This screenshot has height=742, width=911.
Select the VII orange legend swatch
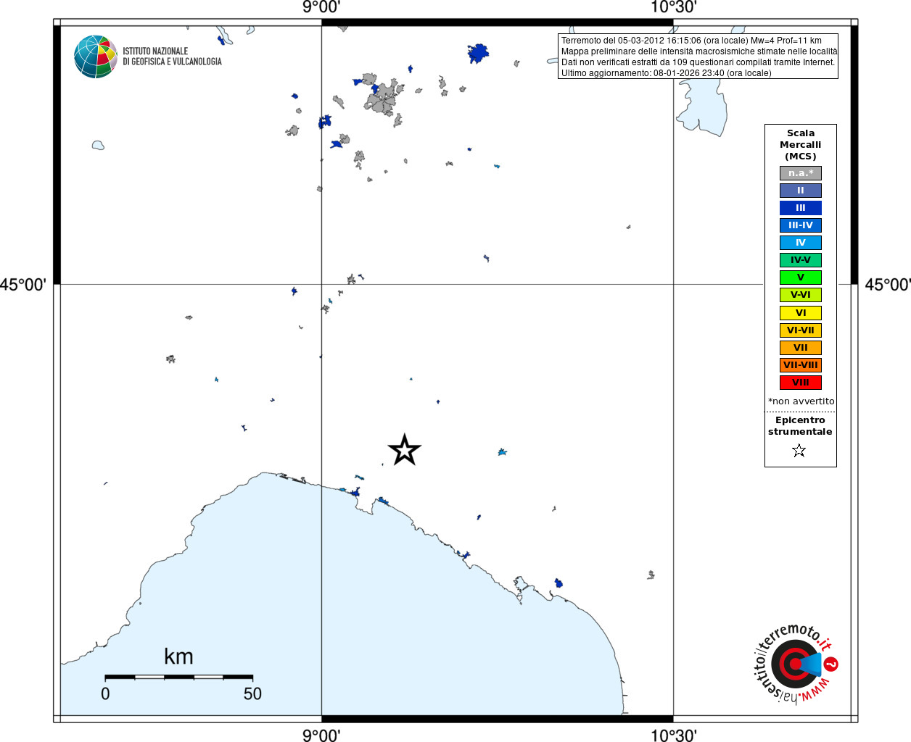pos(801,348)
